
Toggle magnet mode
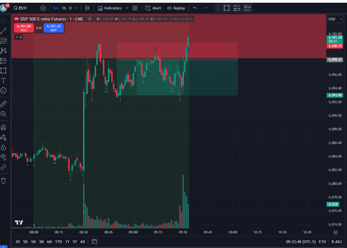[3, 127]
